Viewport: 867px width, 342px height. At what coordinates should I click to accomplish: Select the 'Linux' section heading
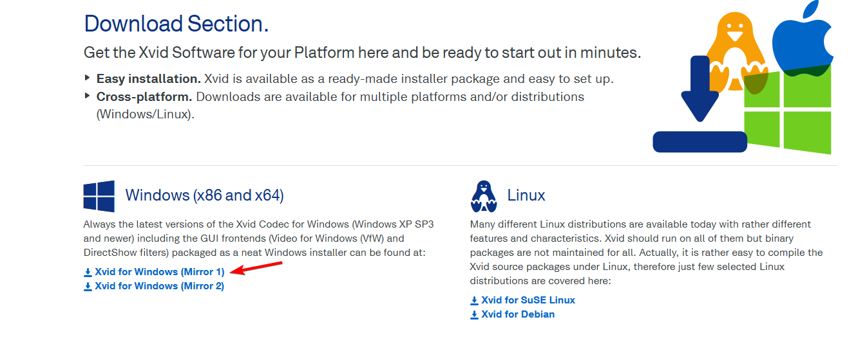point(526,195)
